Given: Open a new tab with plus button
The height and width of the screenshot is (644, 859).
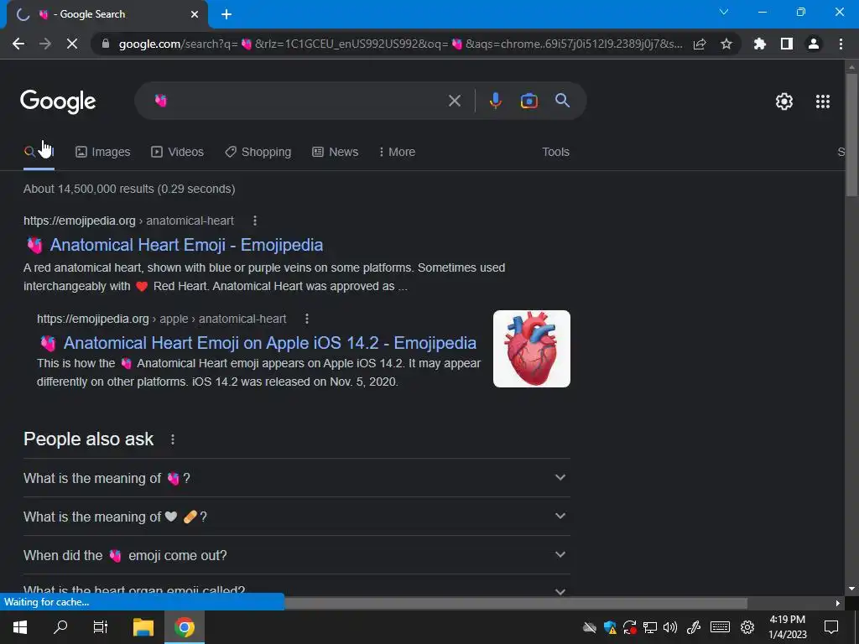Looking at the screenshot, I should [x=226, y=14].
